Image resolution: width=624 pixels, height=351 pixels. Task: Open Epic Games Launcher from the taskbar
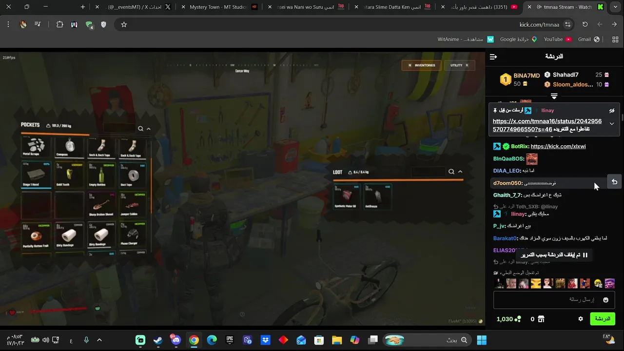(230, 340)
